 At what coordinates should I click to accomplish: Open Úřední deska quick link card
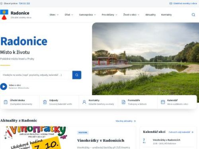(x=20, y=102)
